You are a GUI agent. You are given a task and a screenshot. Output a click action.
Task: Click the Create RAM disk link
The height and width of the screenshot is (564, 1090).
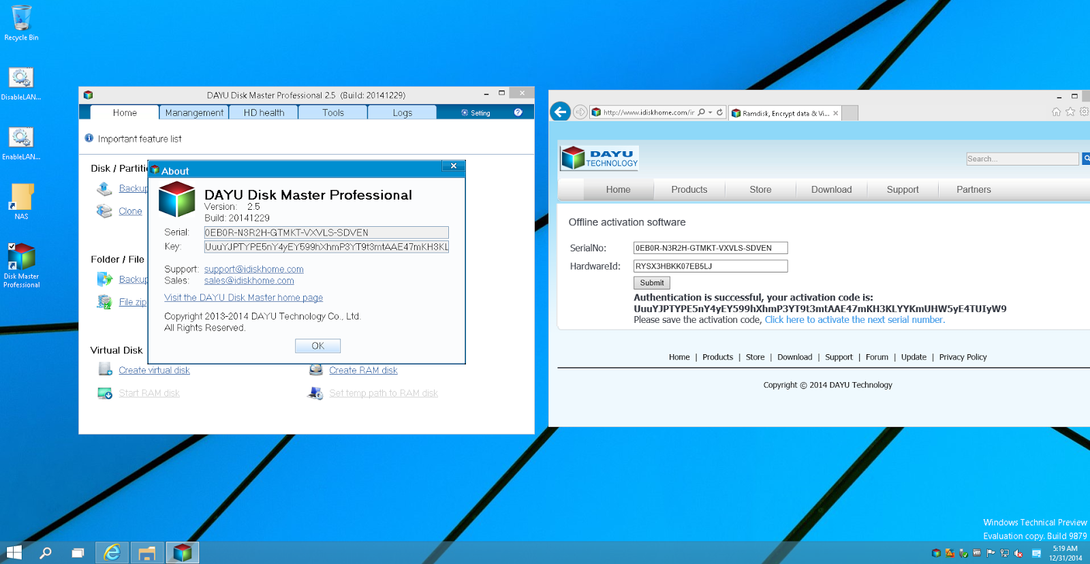363,371
